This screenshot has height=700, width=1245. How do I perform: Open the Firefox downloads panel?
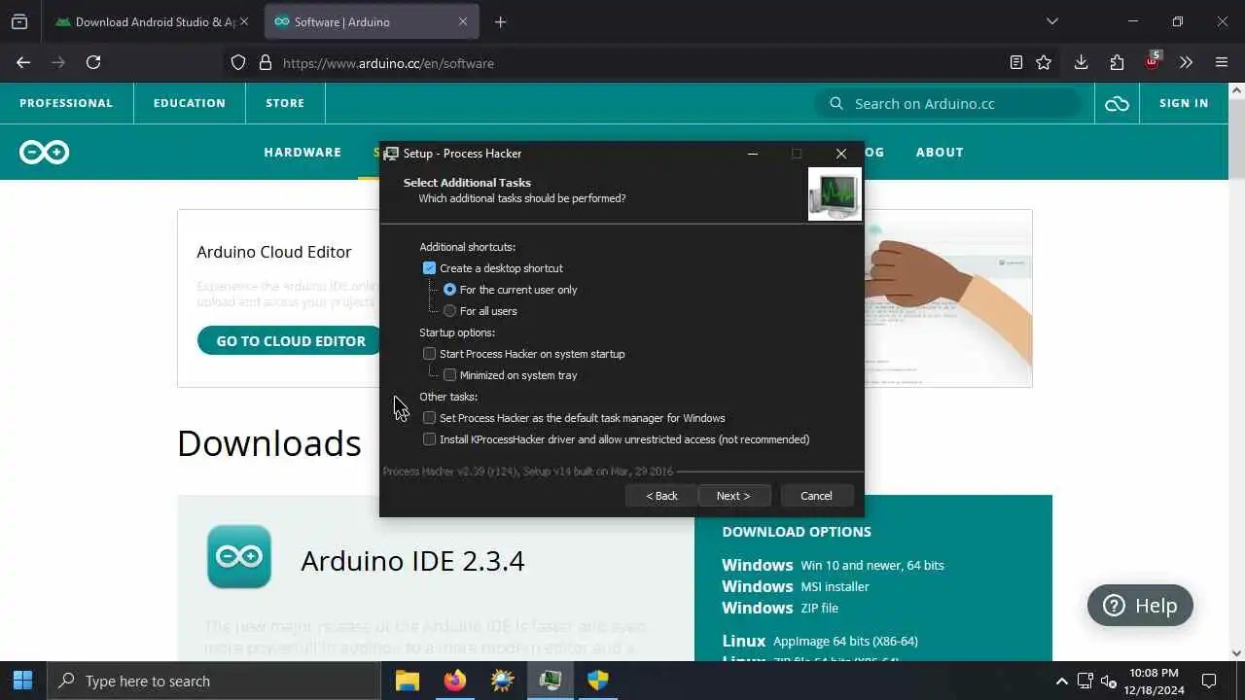click(1081, 62)
